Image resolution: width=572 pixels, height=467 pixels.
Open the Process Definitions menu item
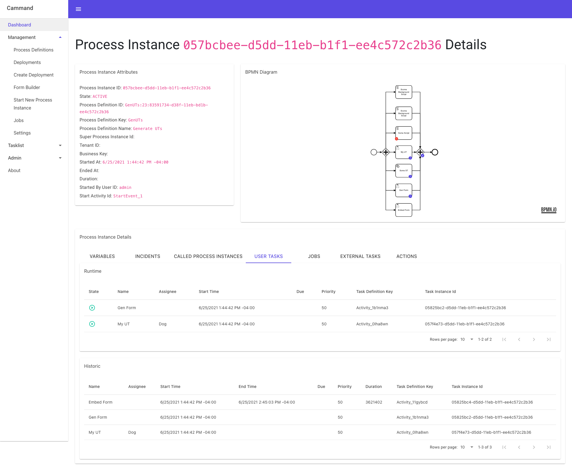[34, 50]
